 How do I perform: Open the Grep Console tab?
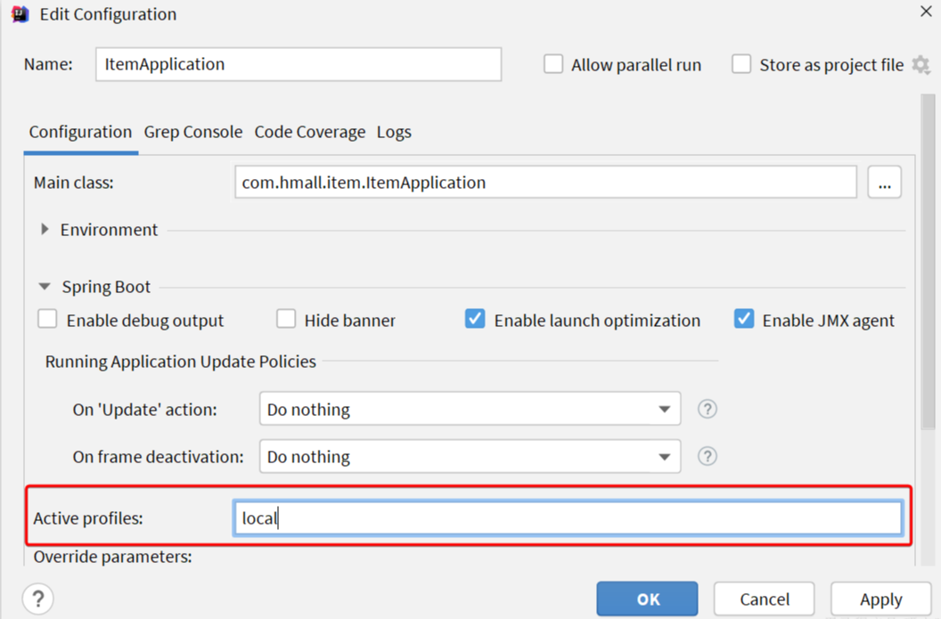tap(193, 132)
